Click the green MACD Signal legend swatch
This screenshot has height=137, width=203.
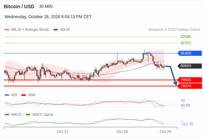coord(28,115)
